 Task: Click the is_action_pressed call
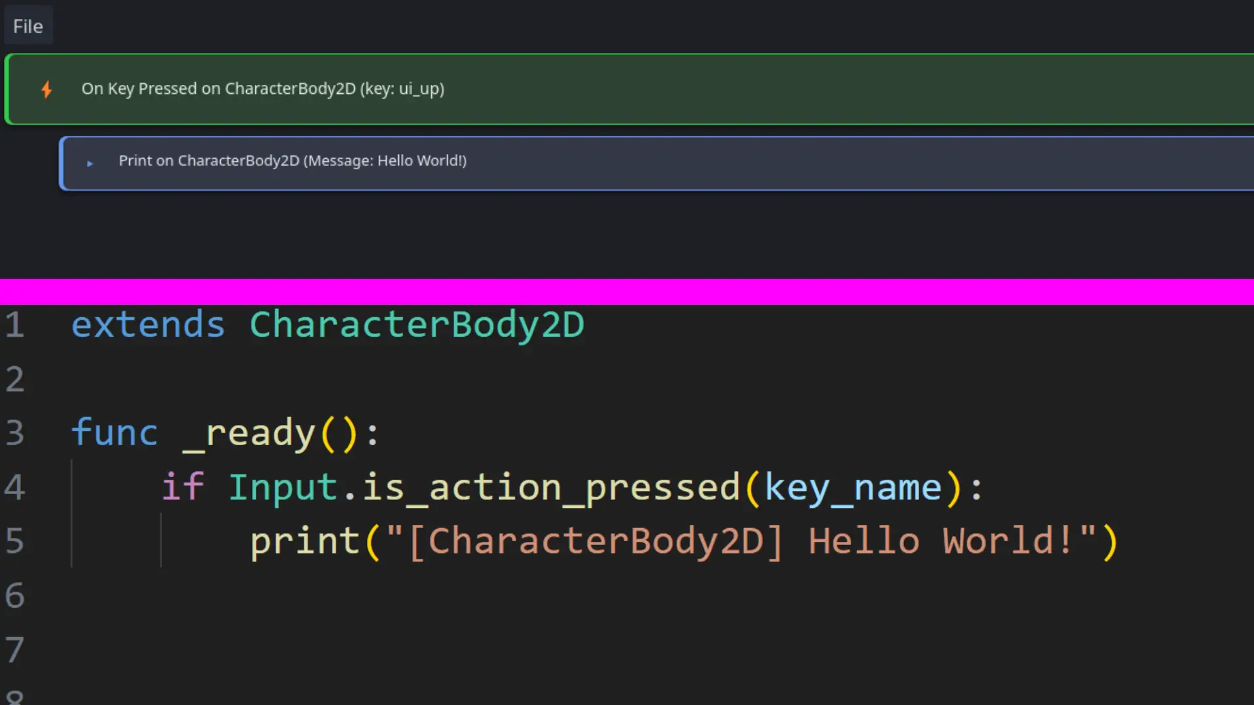[549, 486]
